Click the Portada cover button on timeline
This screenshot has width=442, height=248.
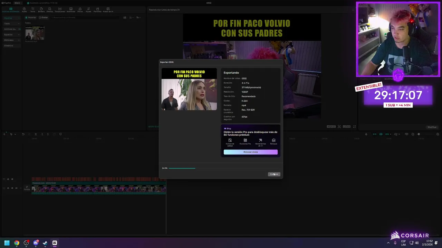click(27, 188)
